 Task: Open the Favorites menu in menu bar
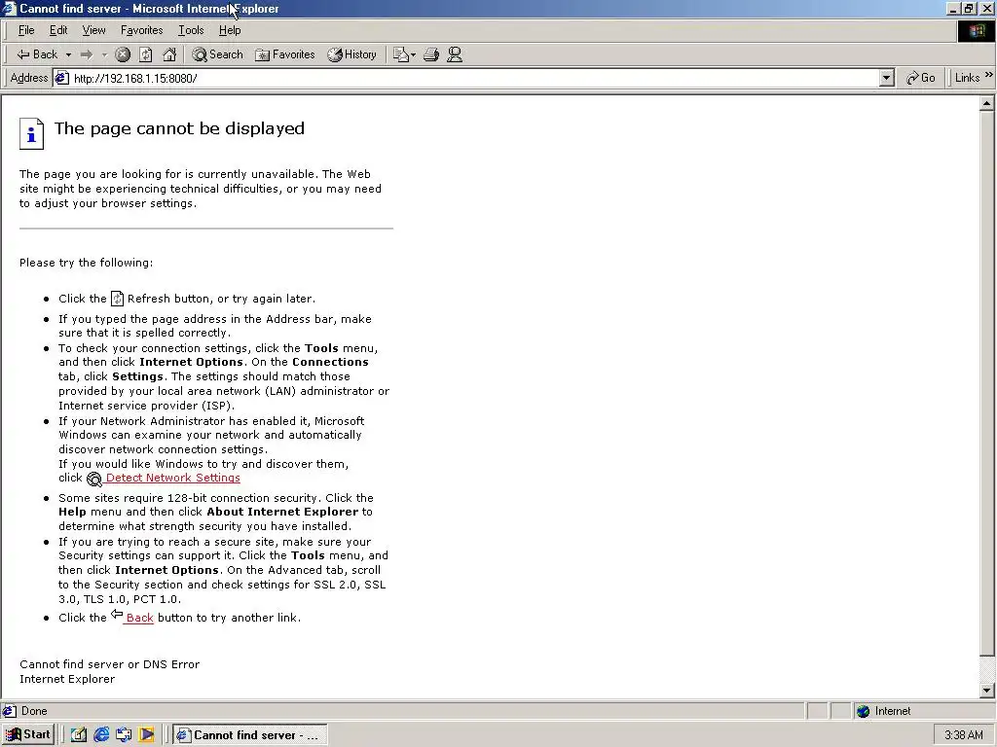click(x=142, y=30)
